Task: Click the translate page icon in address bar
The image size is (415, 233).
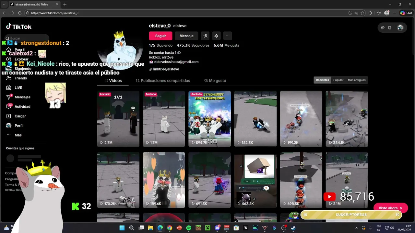Action: [356, 13]
